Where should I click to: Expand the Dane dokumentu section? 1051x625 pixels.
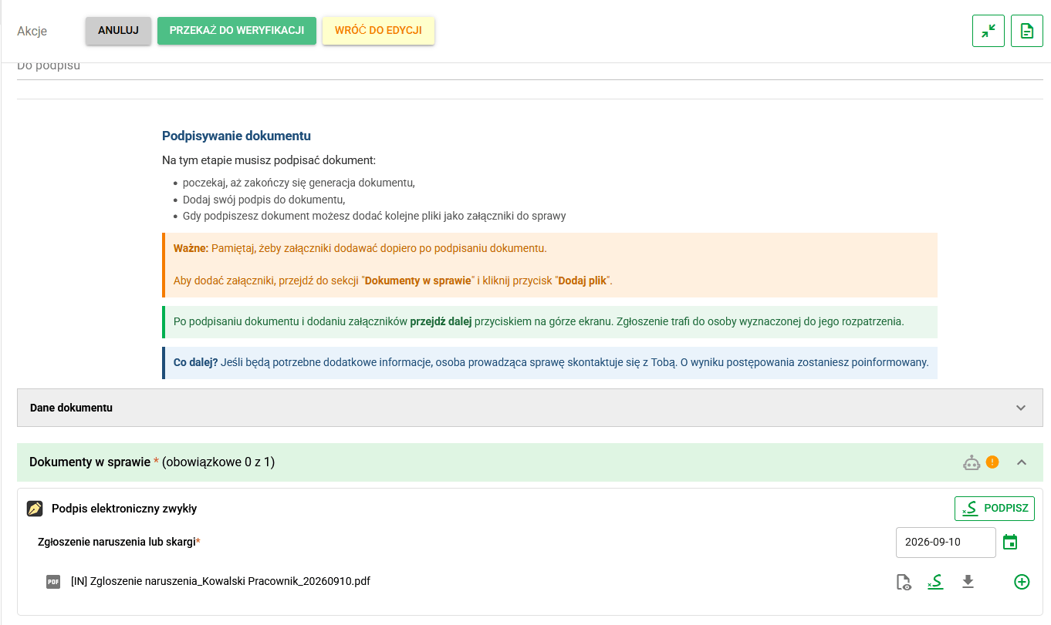529,408
